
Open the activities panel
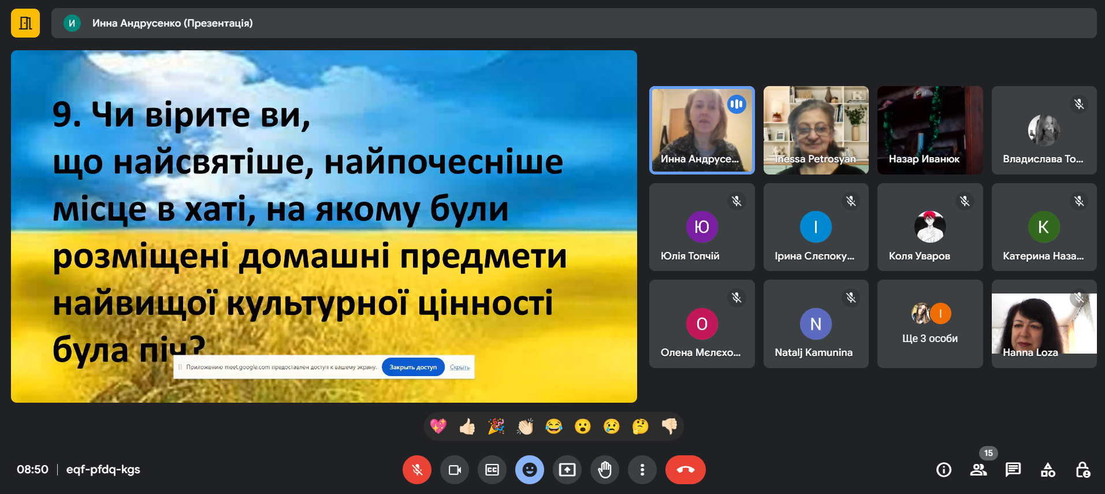click(1047, 470)
